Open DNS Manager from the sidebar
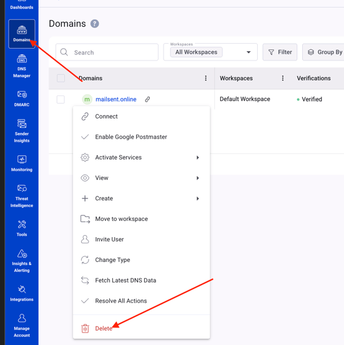This screenshot has height=345, width=344. click(22, 66)
